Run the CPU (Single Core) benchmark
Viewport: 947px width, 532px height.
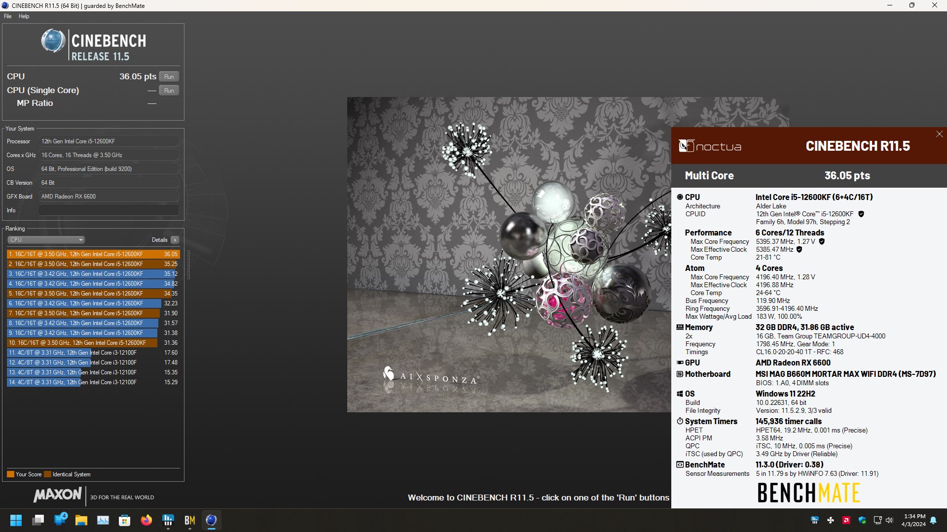[169, 91]
